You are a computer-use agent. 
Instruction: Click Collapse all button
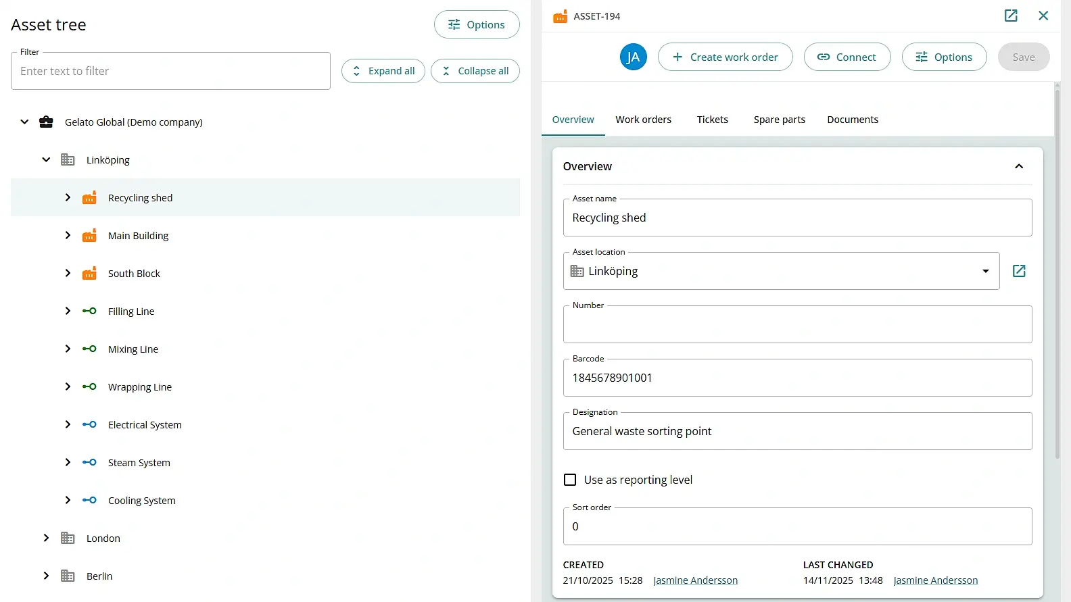[x=475, y=71]
